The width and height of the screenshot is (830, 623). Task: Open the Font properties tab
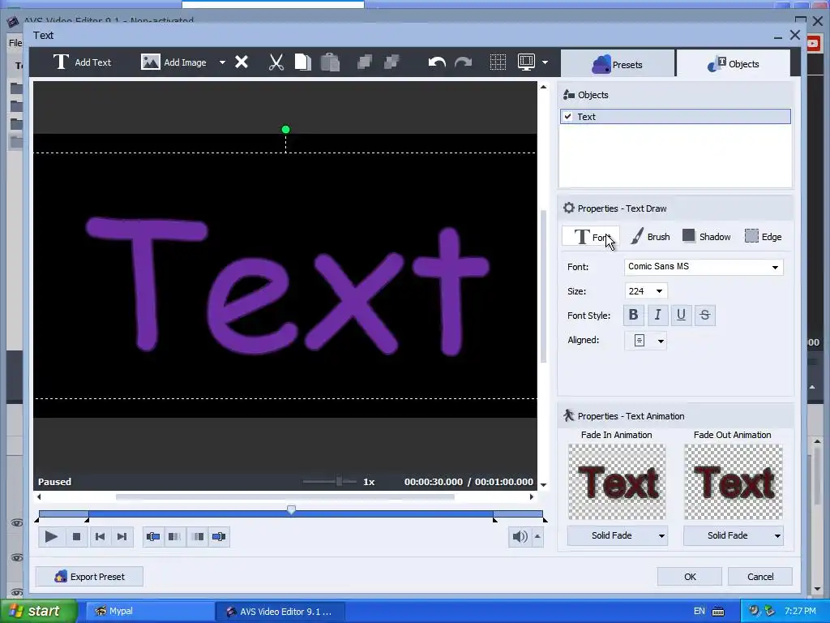click(x=591, y=237)
